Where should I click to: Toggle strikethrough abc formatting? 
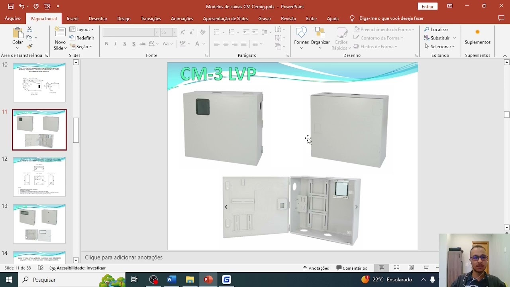142,44
